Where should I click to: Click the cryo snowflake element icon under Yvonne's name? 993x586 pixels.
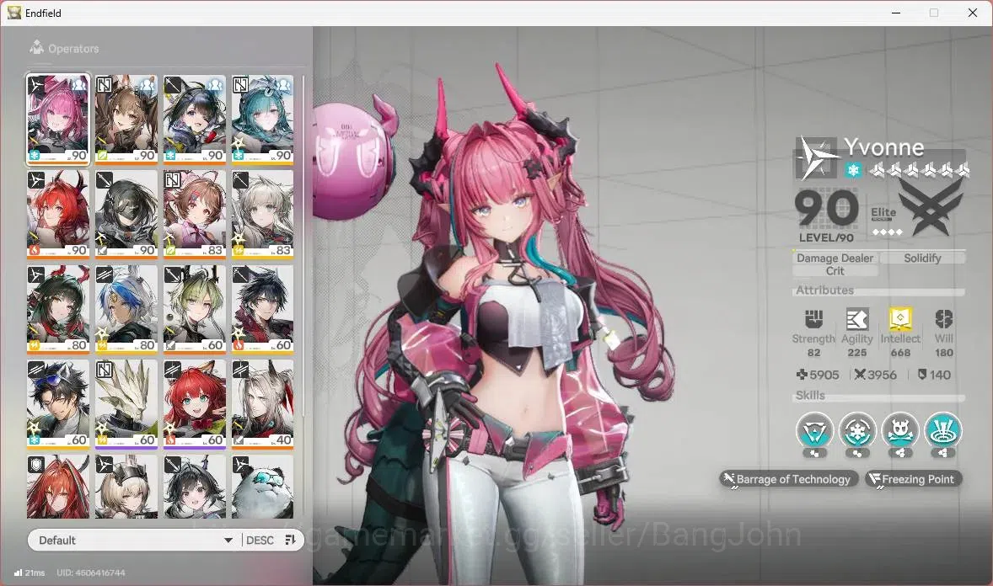point(853,170)
